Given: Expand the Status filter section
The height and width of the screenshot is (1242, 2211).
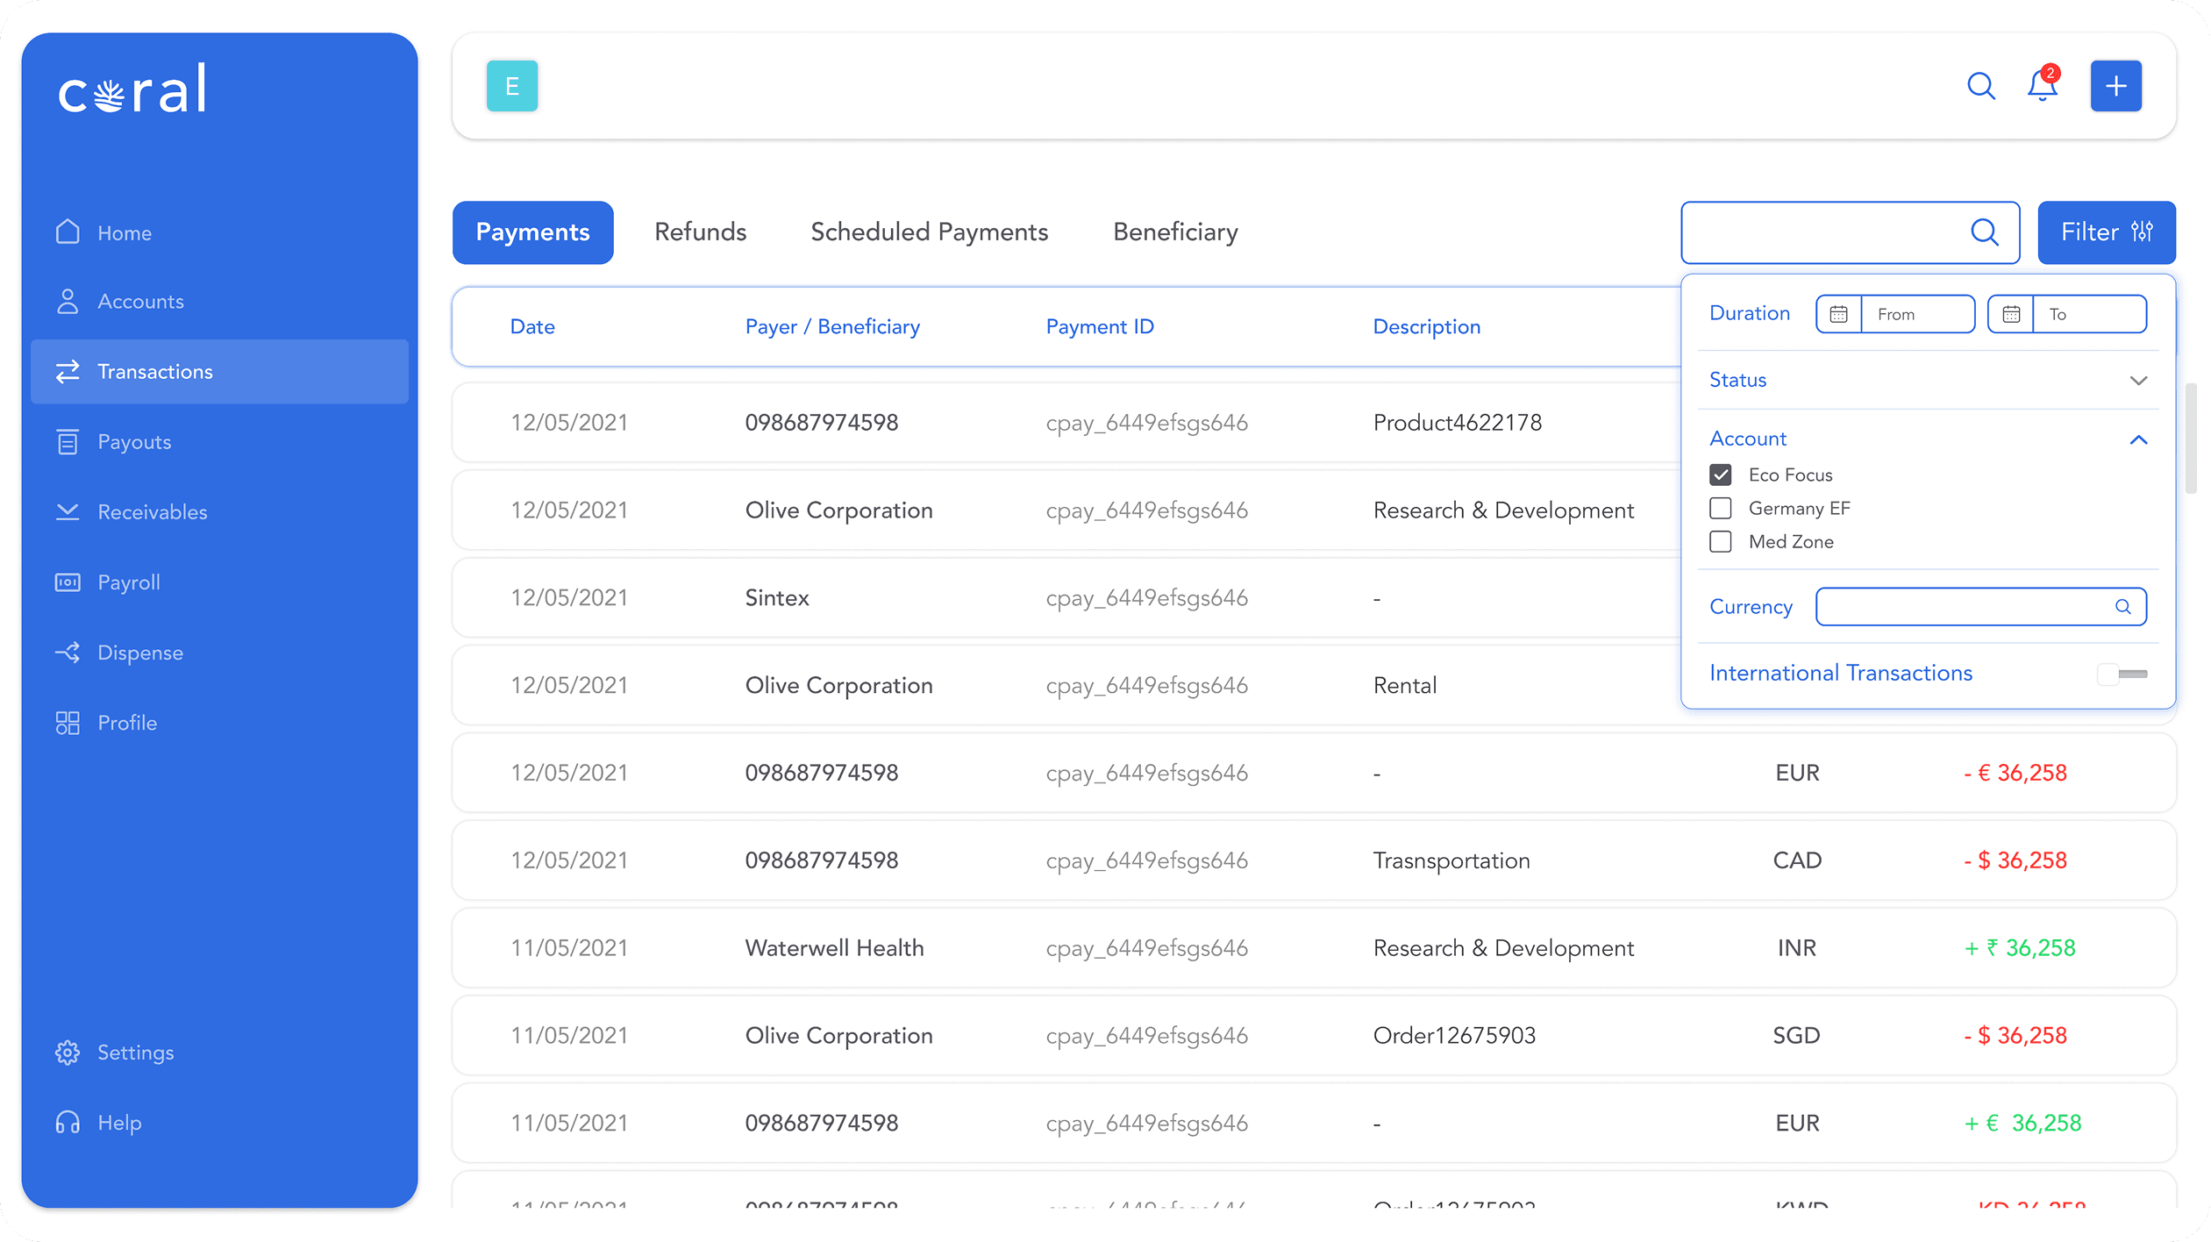Looking at the screenshot, I should tap(2138, 381).
